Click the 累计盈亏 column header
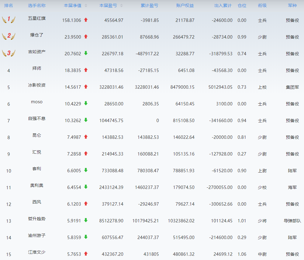304x260 pixels. click(149, 5)
